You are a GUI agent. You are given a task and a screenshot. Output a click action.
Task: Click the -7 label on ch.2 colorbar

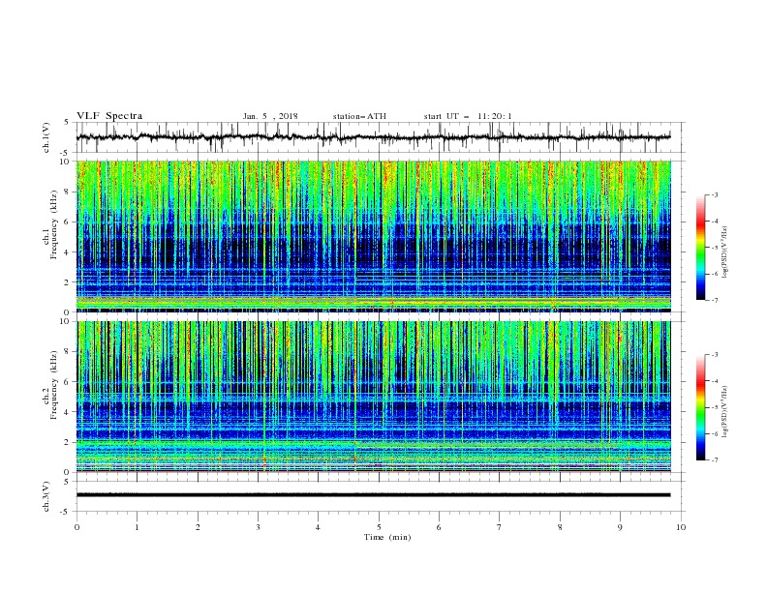pyautogui.click(x=715, y=460)
